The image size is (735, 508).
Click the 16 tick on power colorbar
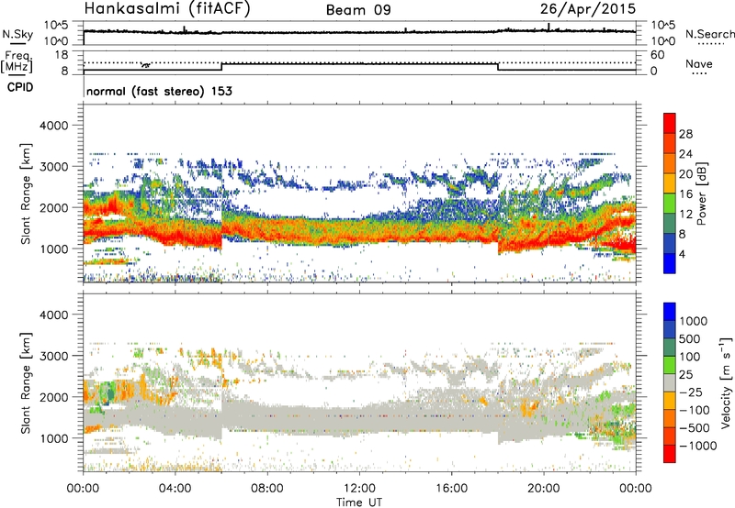click(x=685, y=194)
